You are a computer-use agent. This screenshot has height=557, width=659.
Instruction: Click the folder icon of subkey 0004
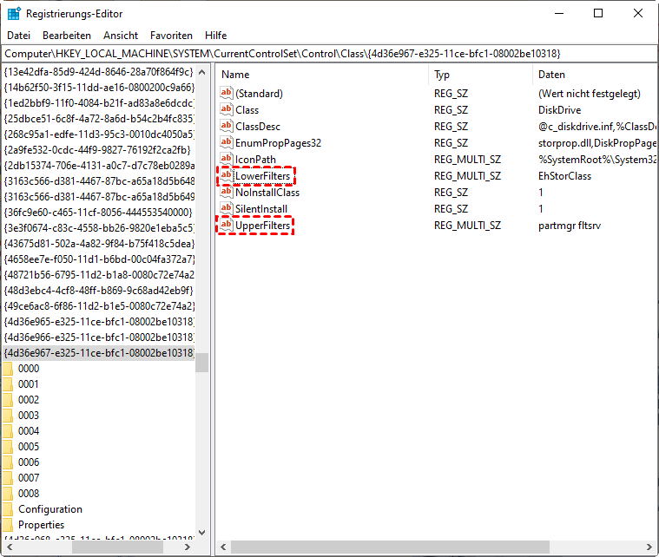pyautogui.click(x=8, y=431)
